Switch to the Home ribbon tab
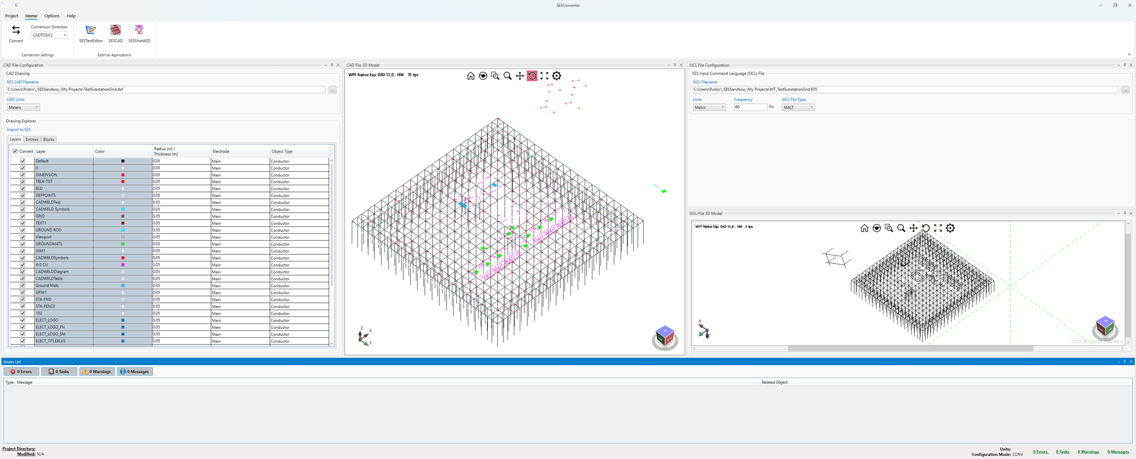 coord(31,16)
